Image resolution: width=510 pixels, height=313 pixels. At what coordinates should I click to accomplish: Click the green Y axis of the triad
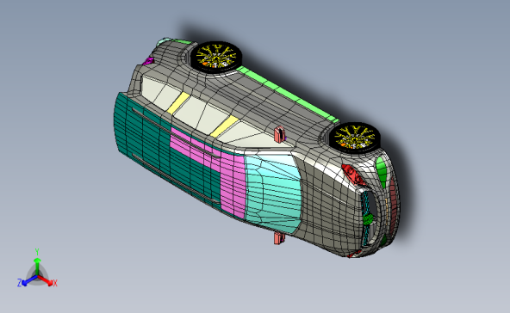37,262
